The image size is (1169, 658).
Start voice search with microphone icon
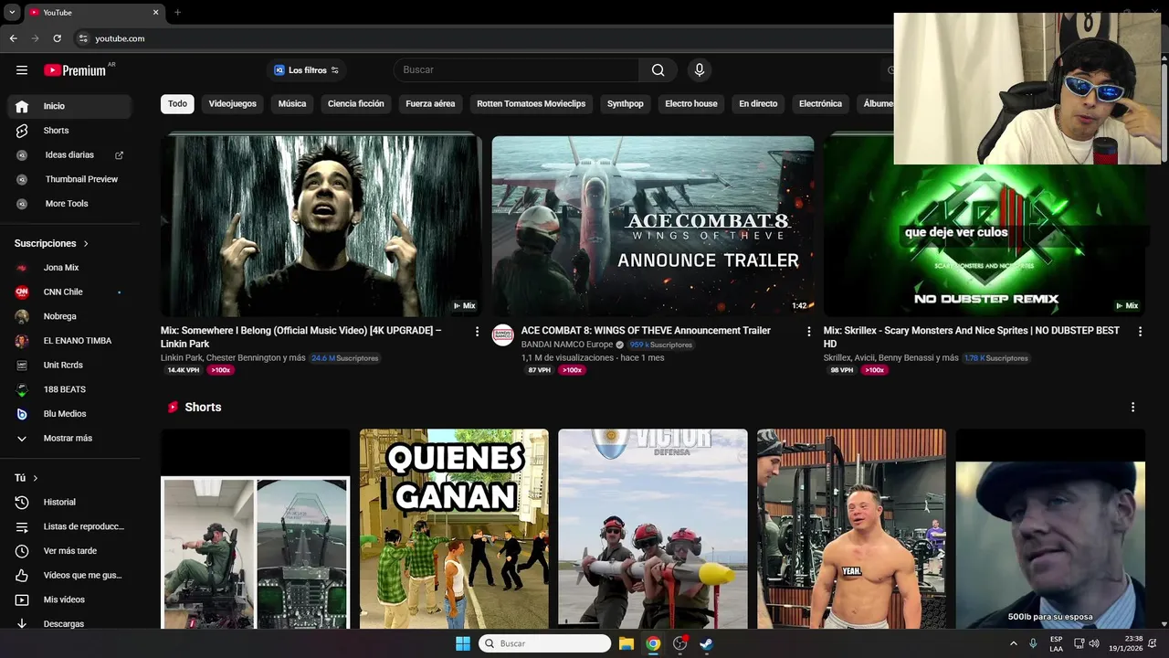pyautogui.click(x=700, y=70)
